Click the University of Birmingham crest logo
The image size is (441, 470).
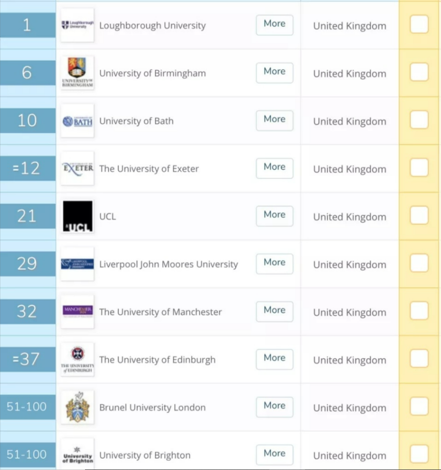click(x=77, y=73)
